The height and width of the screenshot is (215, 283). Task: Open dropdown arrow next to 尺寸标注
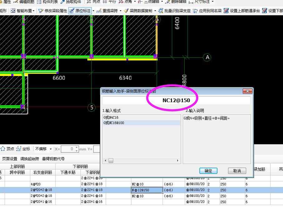click(x=212, y=2)
